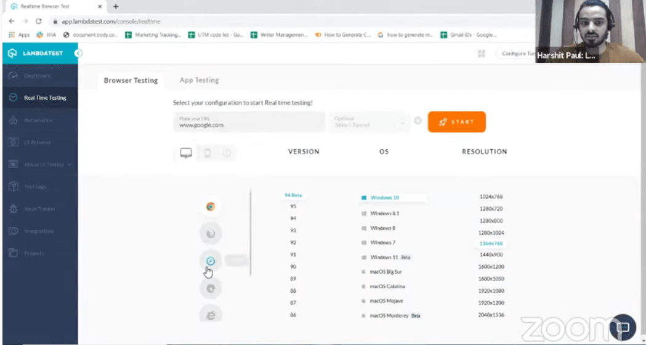Click the grid apps icon near Configure Tunnel
Screen dimensions: 646x345
482,54
